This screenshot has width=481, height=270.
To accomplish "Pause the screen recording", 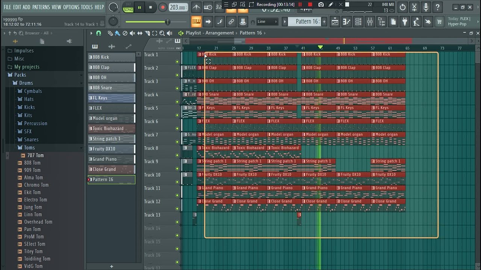I will coord(300,4).
